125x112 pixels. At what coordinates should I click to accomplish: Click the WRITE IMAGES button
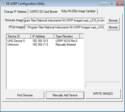click(103, 94)
